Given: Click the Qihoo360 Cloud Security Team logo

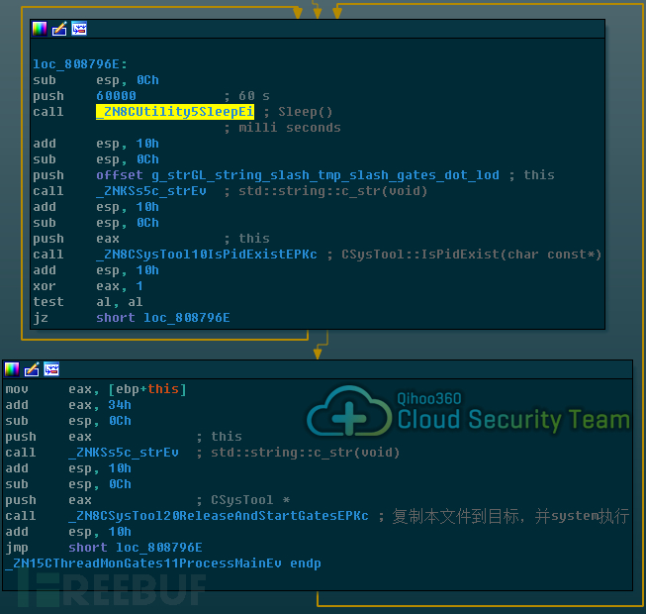Looking at the screenshot, I should 469,412.
